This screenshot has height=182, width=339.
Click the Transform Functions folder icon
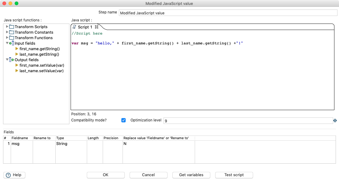pos(12,38)
